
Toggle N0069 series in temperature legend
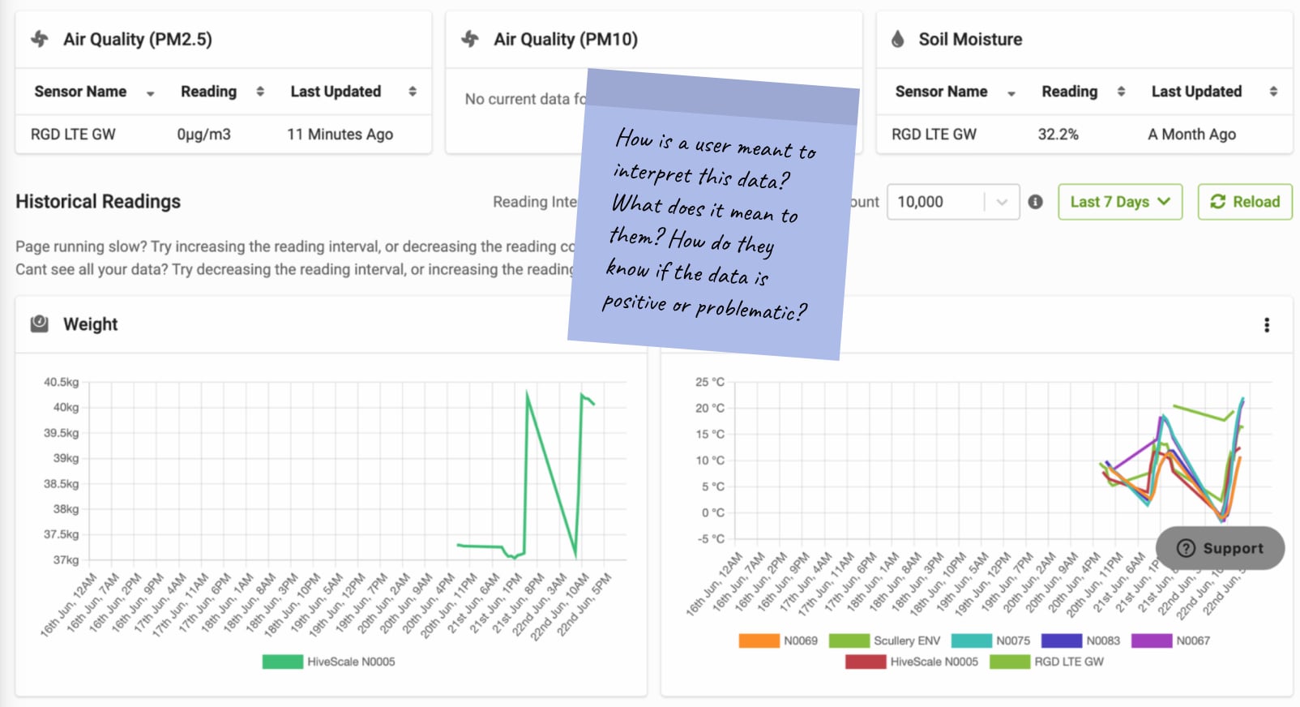[x=778, y=641]
